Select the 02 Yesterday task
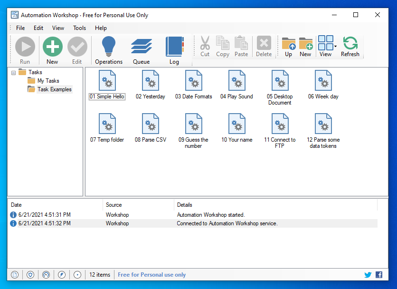The height and width of the screenshot is (289, 397). tap(151, 85)
